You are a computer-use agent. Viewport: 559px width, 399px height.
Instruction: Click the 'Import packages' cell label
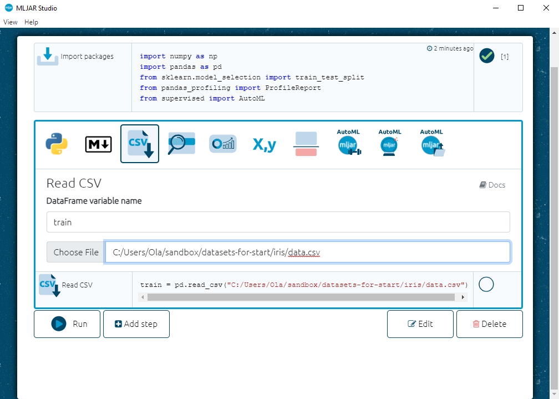coord(87,57)
